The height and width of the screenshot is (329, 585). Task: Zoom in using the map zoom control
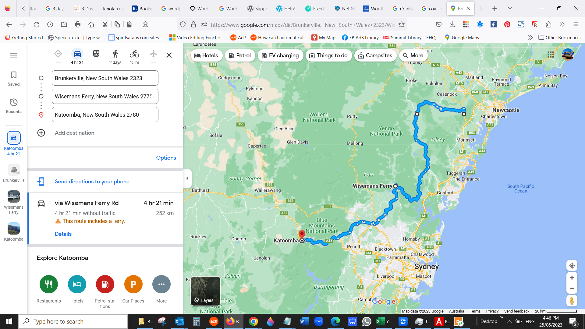[x=572, y=278]
